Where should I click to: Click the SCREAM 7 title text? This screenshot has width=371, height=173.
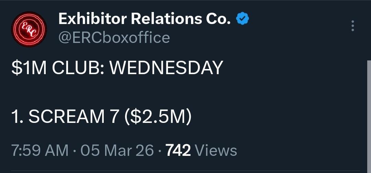point(66,117)
